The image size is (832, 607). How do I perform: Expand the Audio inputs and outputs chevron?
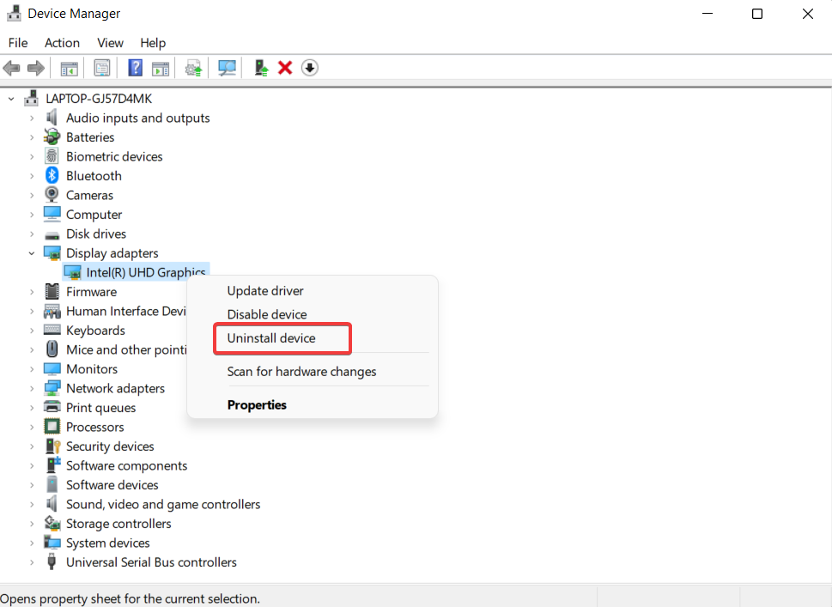point(32,118)
